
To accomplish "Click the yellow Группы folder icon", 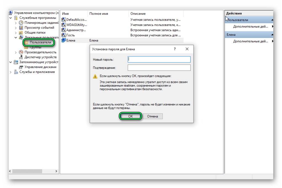I will 26,47.
